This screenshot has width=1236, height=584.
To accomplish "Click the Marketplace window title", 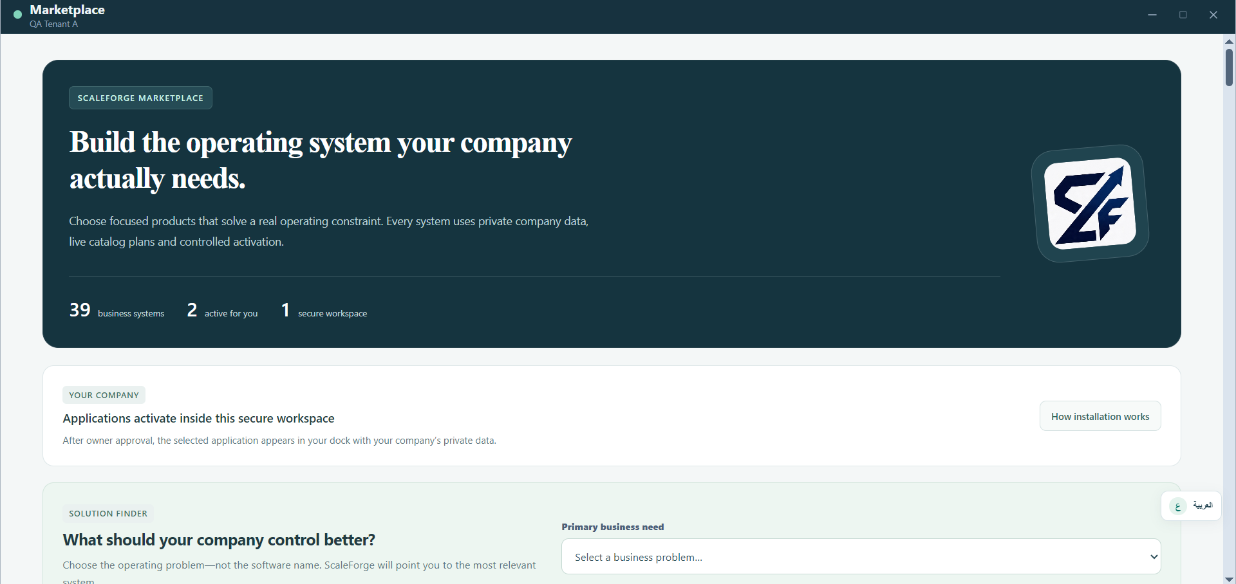I will coord(67,10).
